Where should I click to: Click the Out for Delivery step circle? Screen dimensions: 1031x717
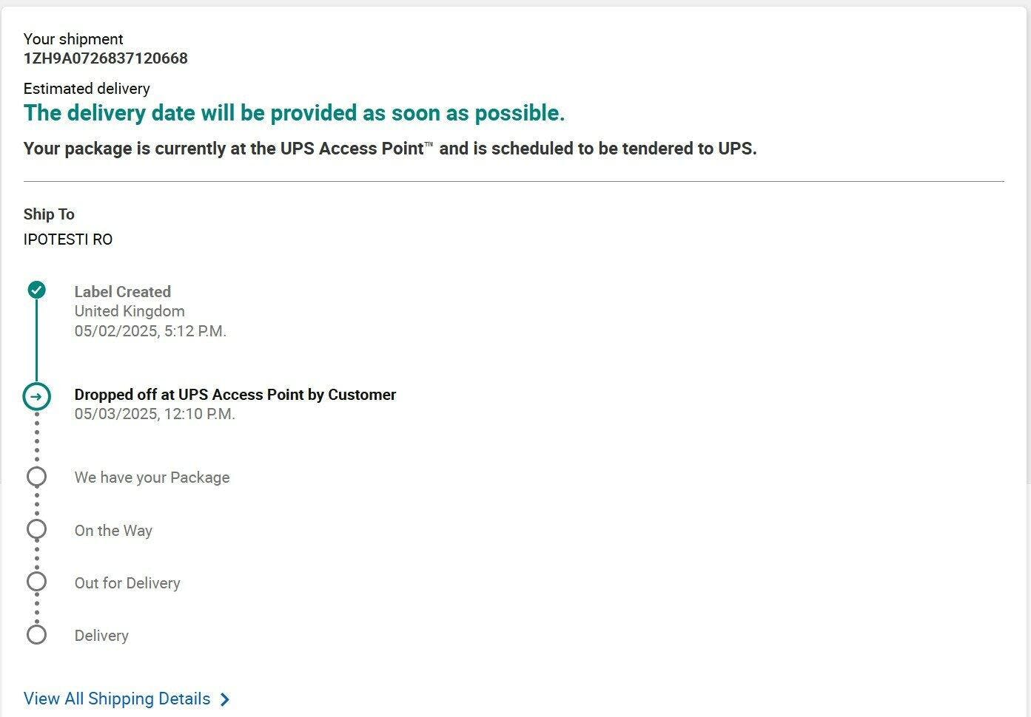pos(36,582)
